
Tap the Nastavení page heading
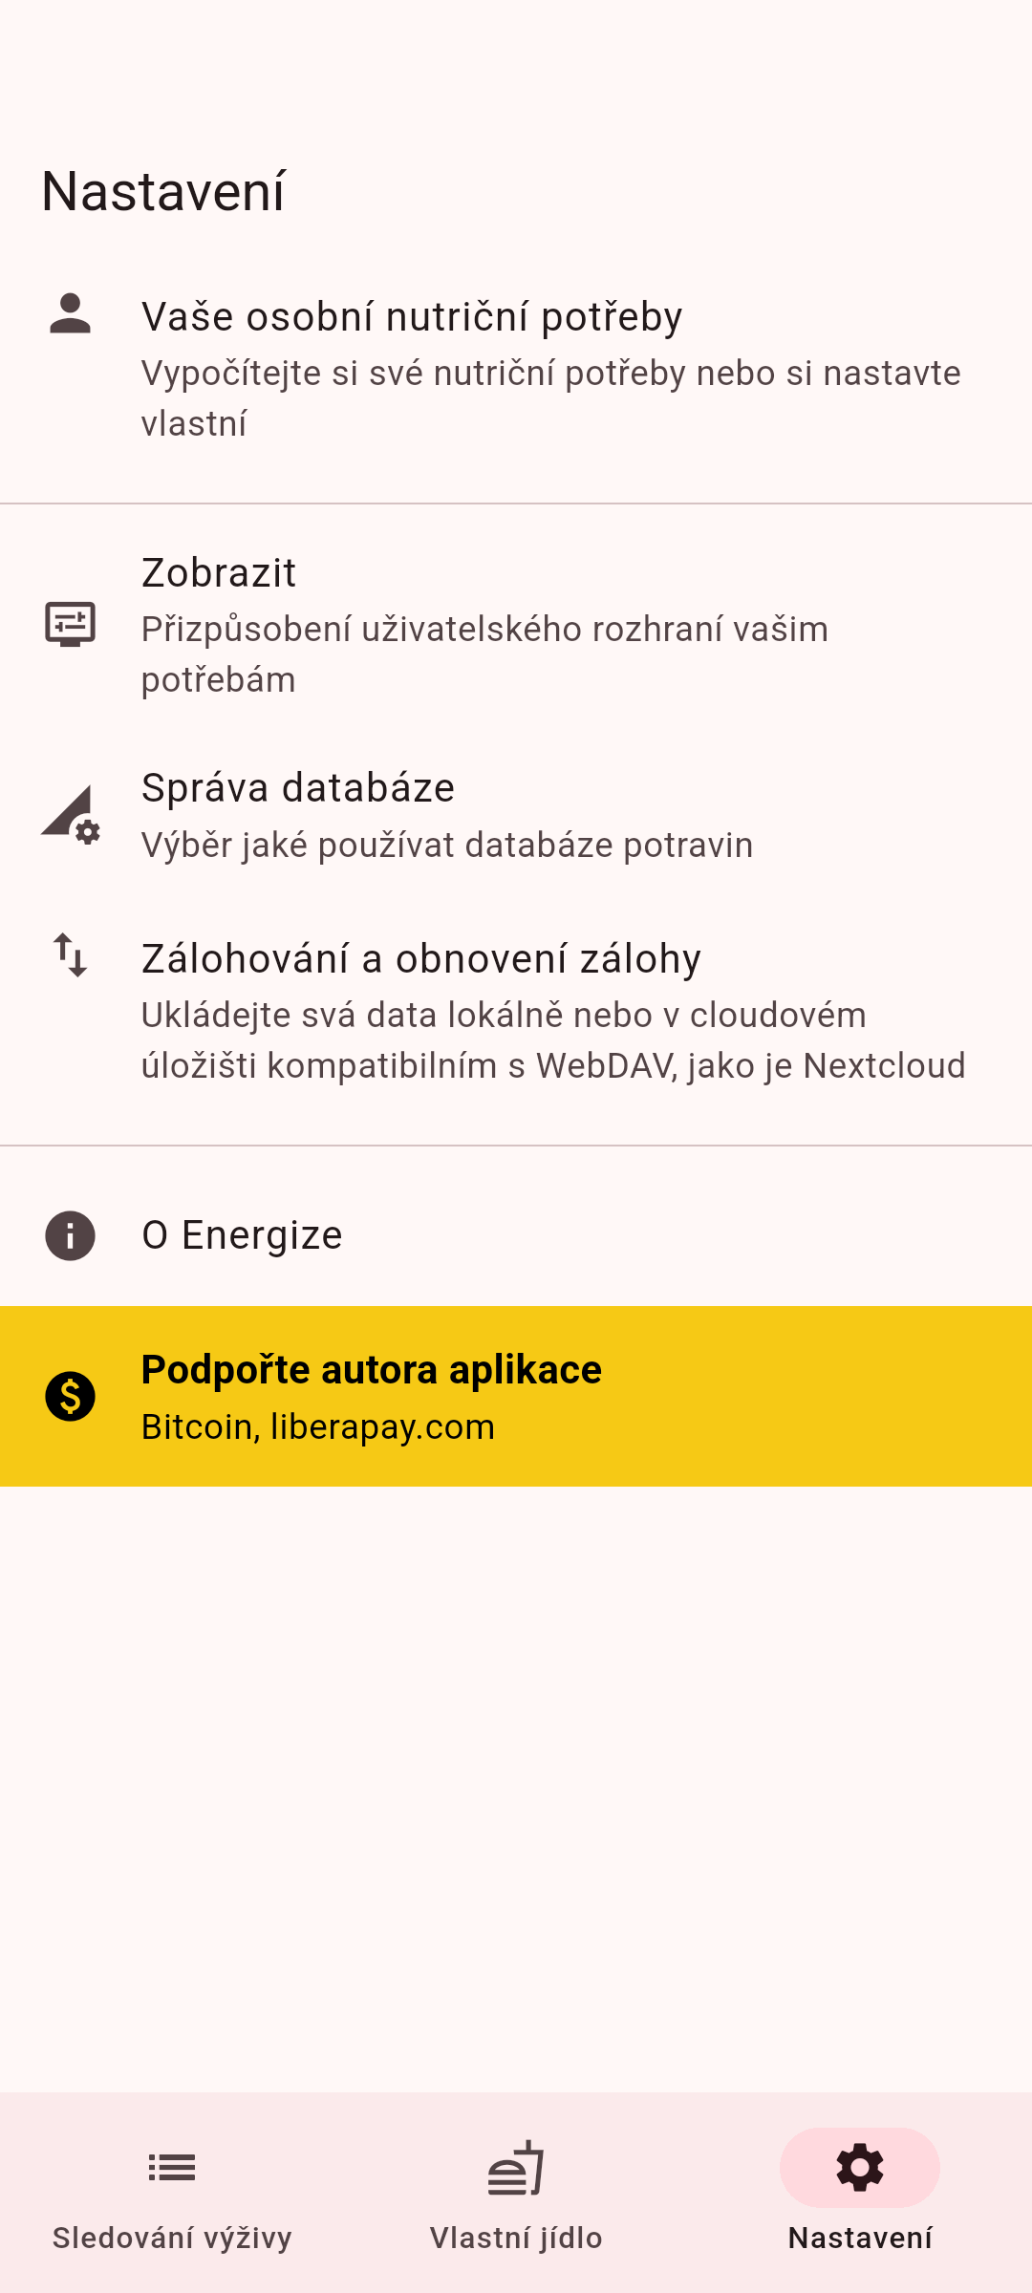tap(163, 191)
